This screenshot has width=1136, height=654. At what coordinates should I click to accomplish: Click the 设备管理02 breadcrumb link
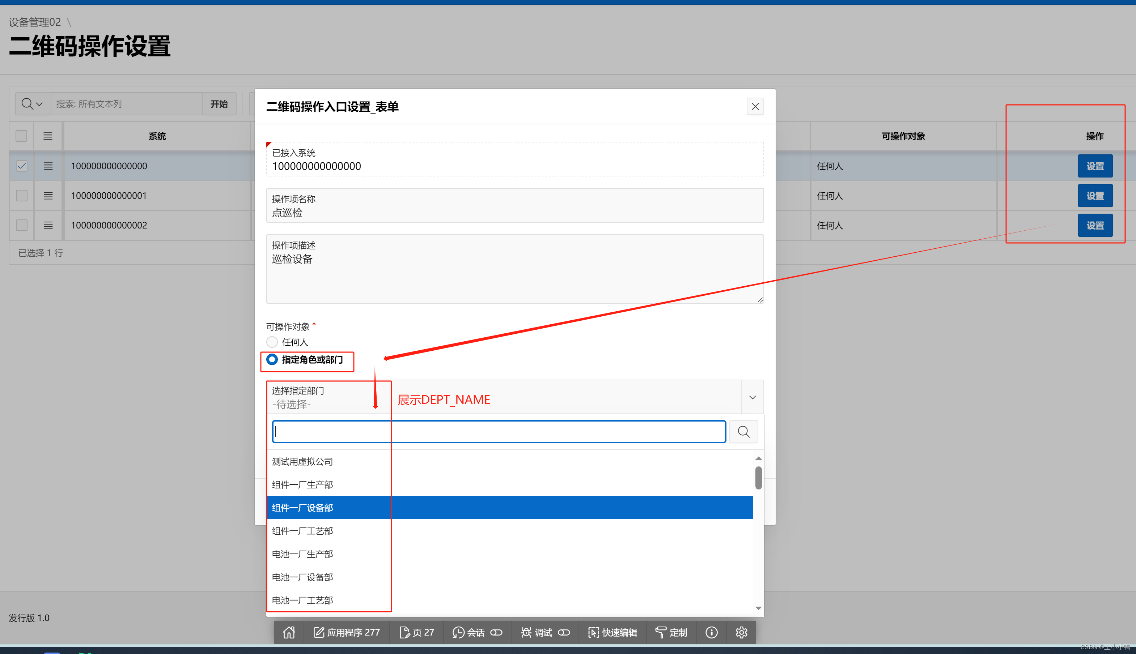pos(35,22)
